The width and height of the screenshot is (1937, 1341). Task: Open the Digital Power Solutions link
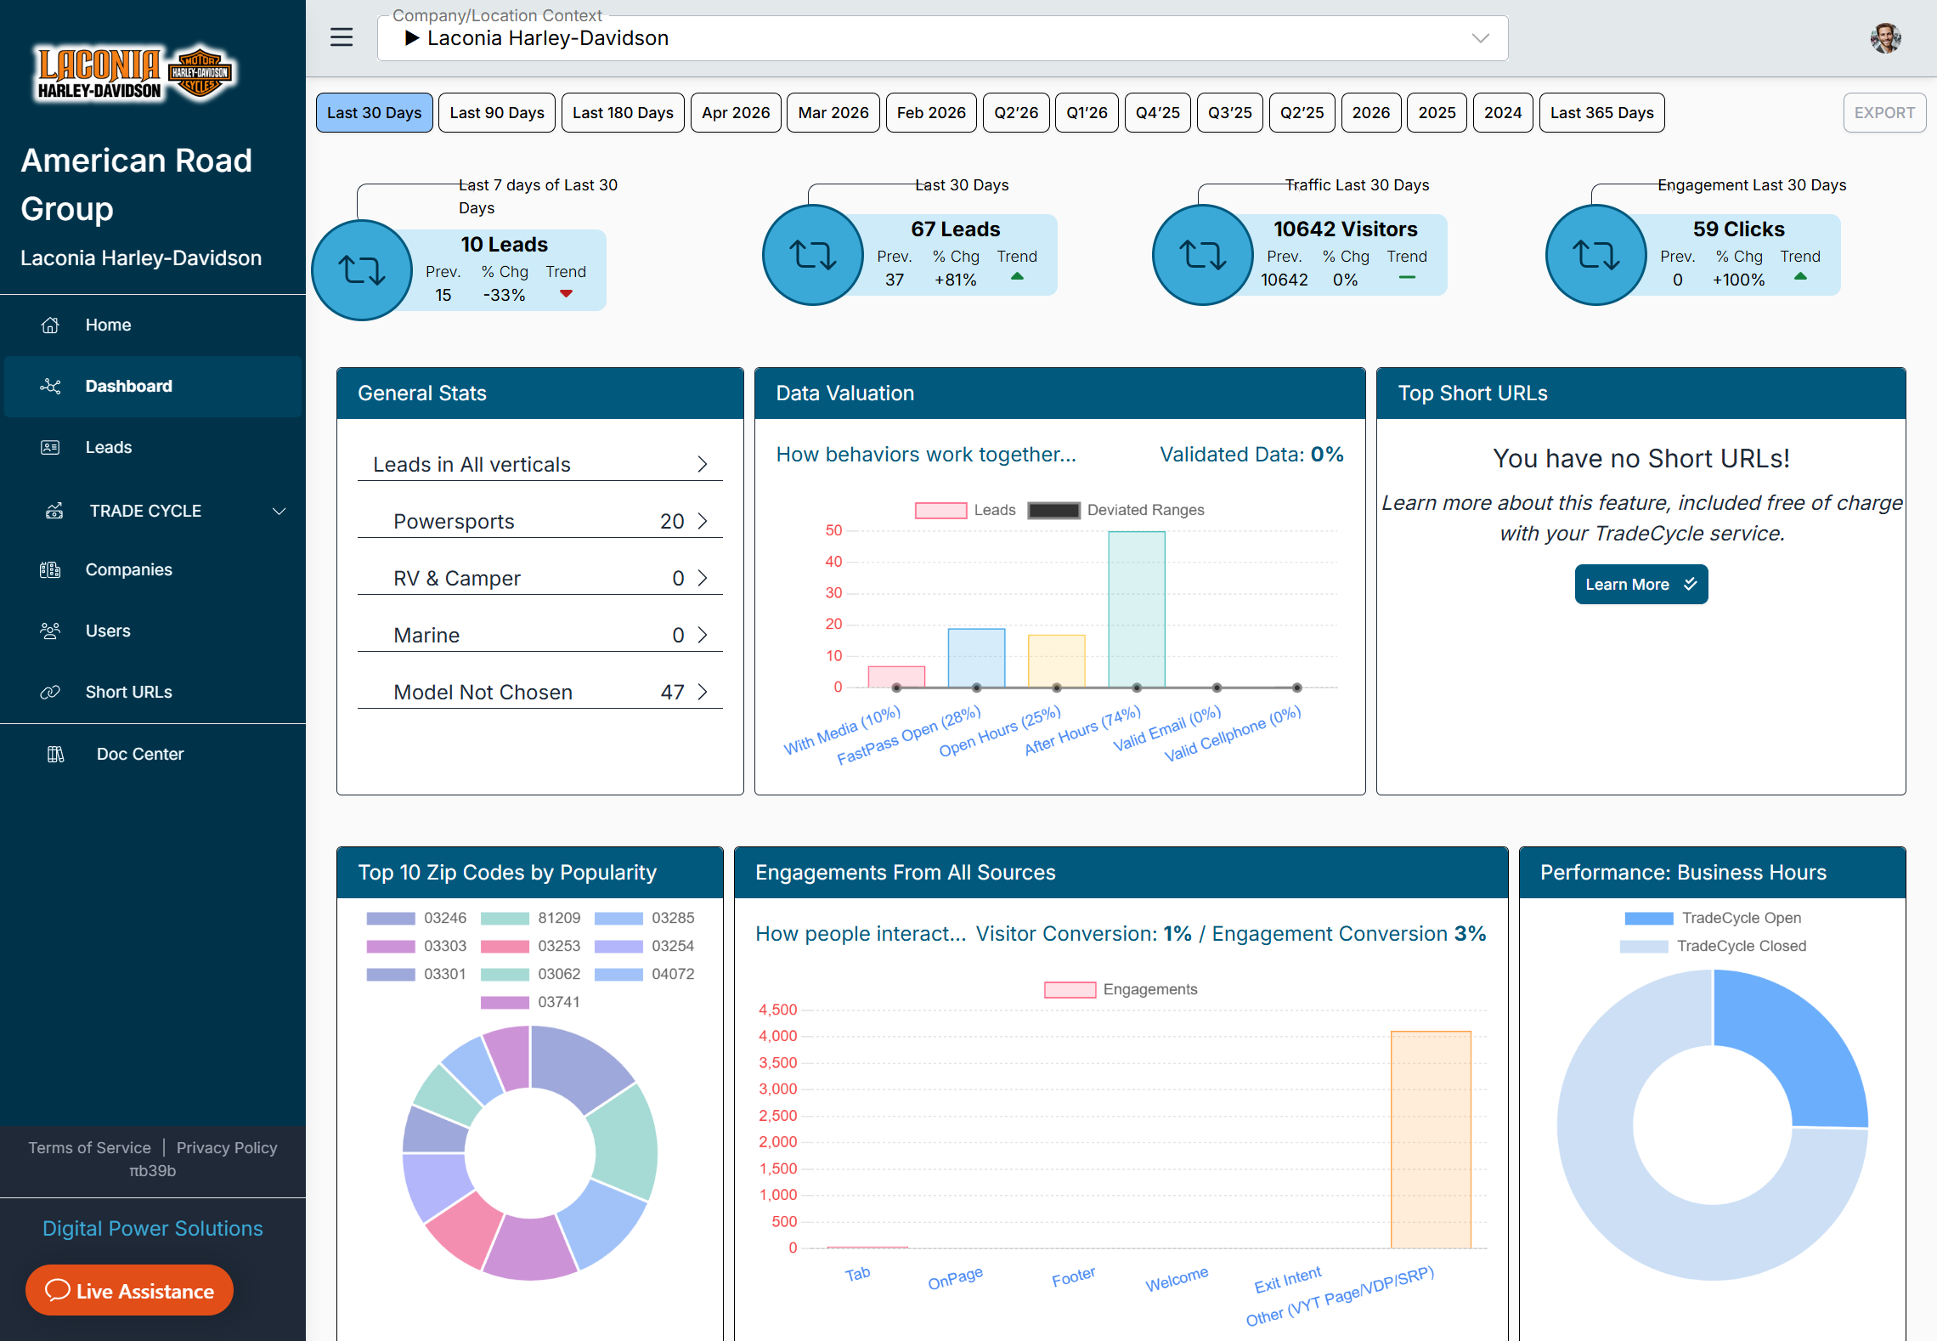[x=153, y=1228]
